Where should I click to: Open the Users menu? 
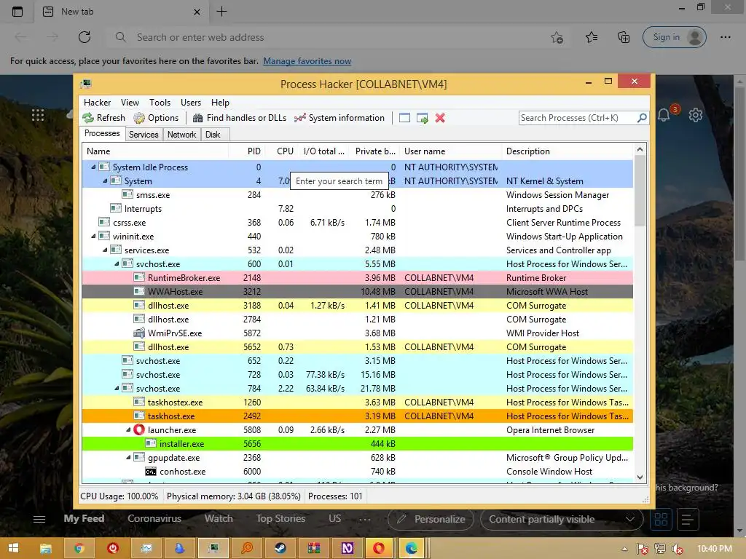tap(191, 103)
